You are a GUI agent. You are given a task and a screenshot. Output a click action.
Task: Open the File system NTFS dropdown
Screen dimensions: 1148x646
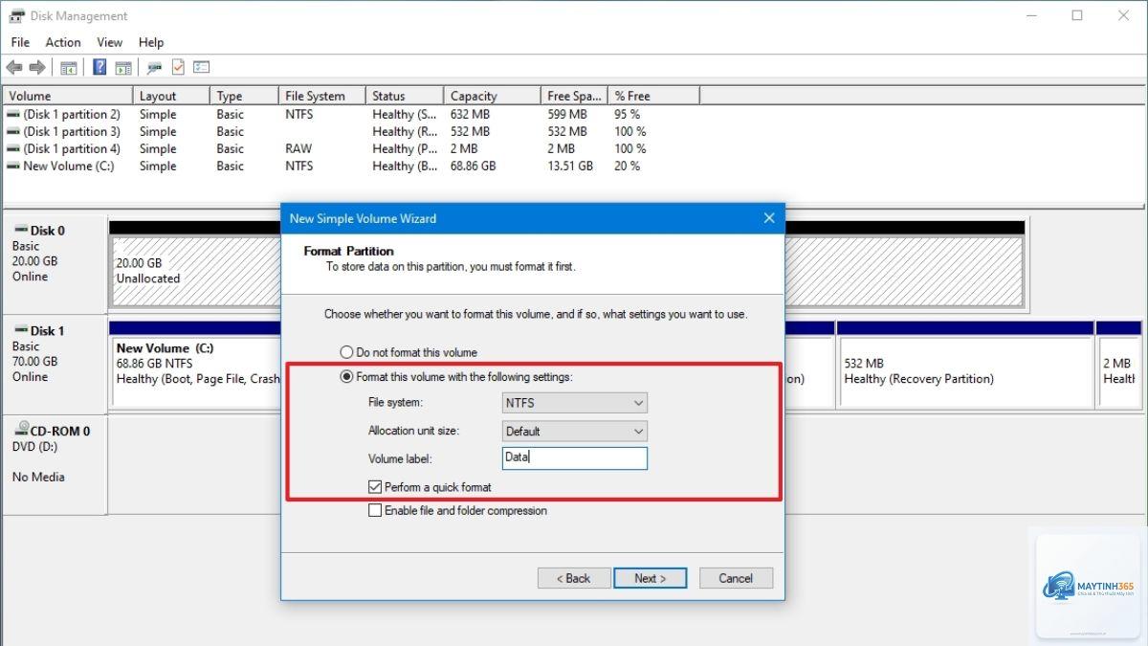pyautogui.click(x=575, y=403)
